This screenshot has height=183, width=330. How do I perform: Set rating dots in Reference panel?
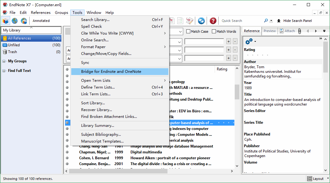pyautogui.click(x=258, y=55)
